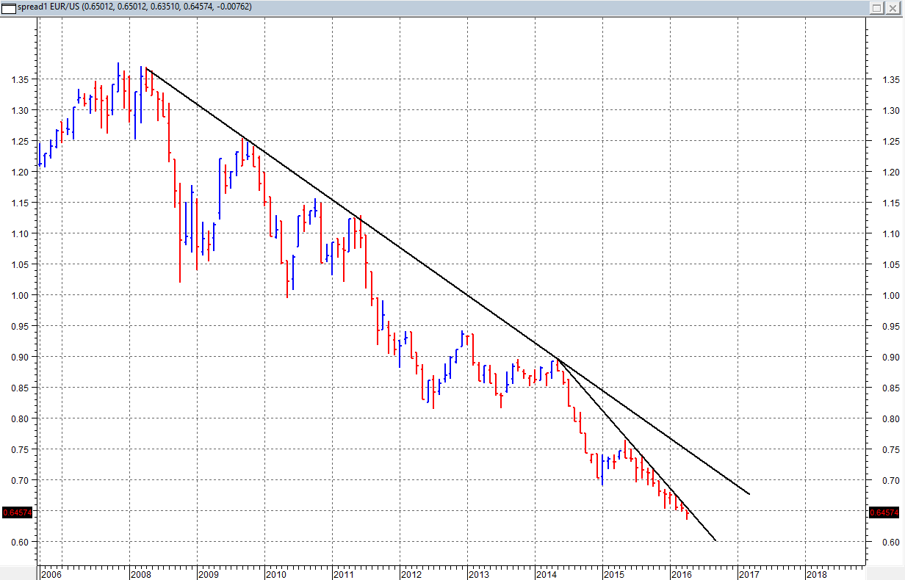
Task: Close the spread1 EUR/US chart window
Action: 894,7
